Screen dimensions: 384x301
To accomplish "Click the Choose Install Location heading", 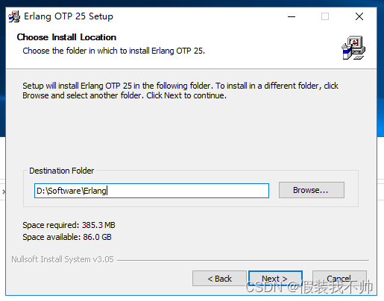I will pos(66,37).
